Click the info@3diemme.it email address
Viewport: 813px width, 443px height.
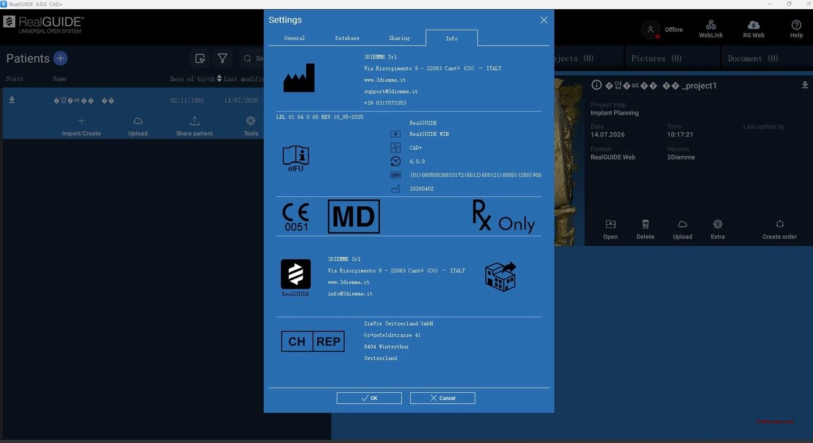click(x=350, y=294)
